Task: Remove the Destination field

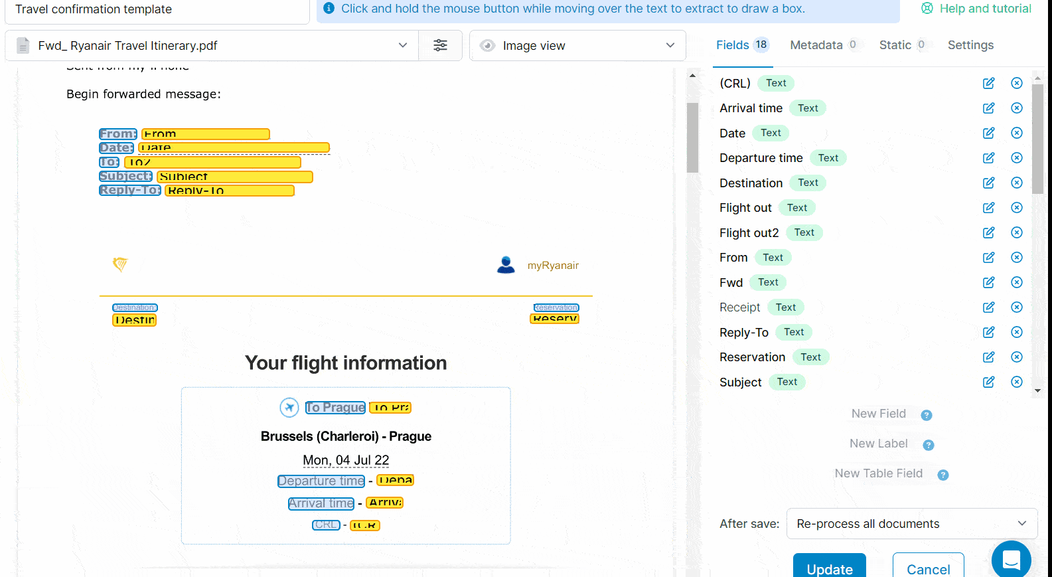Action: pyautogui.click(x=1016, y=183)
